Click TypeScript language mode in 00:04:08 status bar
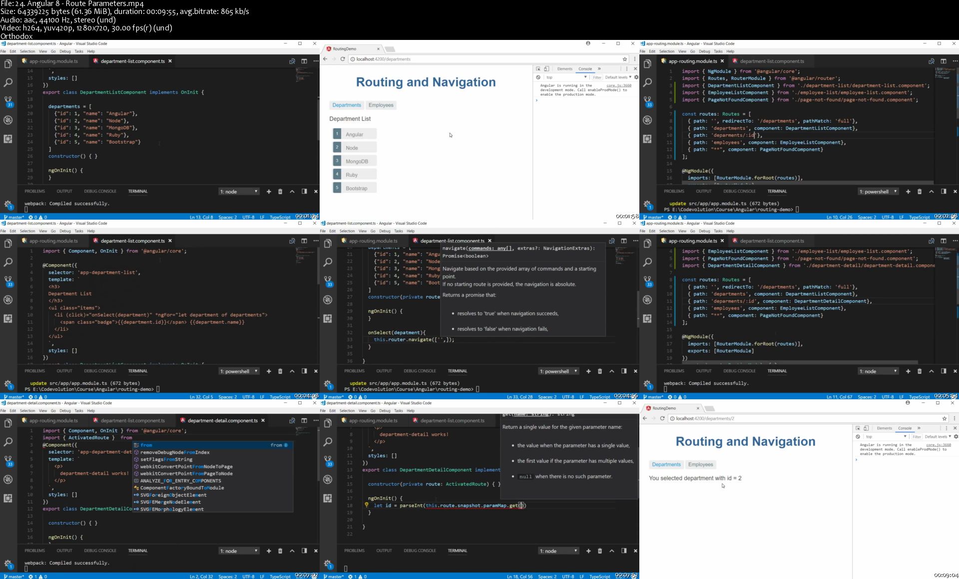The height and width of the screenshot is (579, 959). (280, 397)
